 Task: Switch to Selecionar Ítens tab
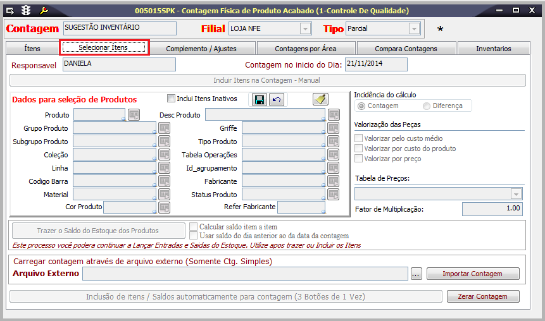[x=103, y=47]
